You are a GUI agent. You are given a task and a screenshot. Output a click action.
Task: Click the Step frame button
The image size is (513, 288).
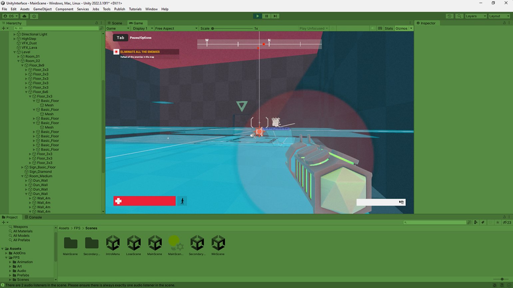click(275, 16)
